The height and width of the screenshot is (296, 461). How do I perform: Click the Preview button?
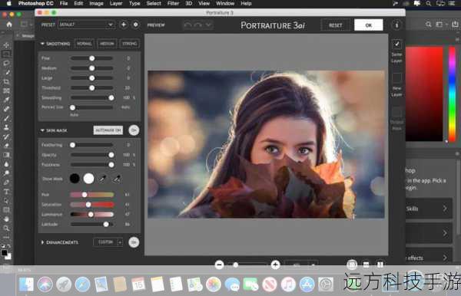pos(156,25)
